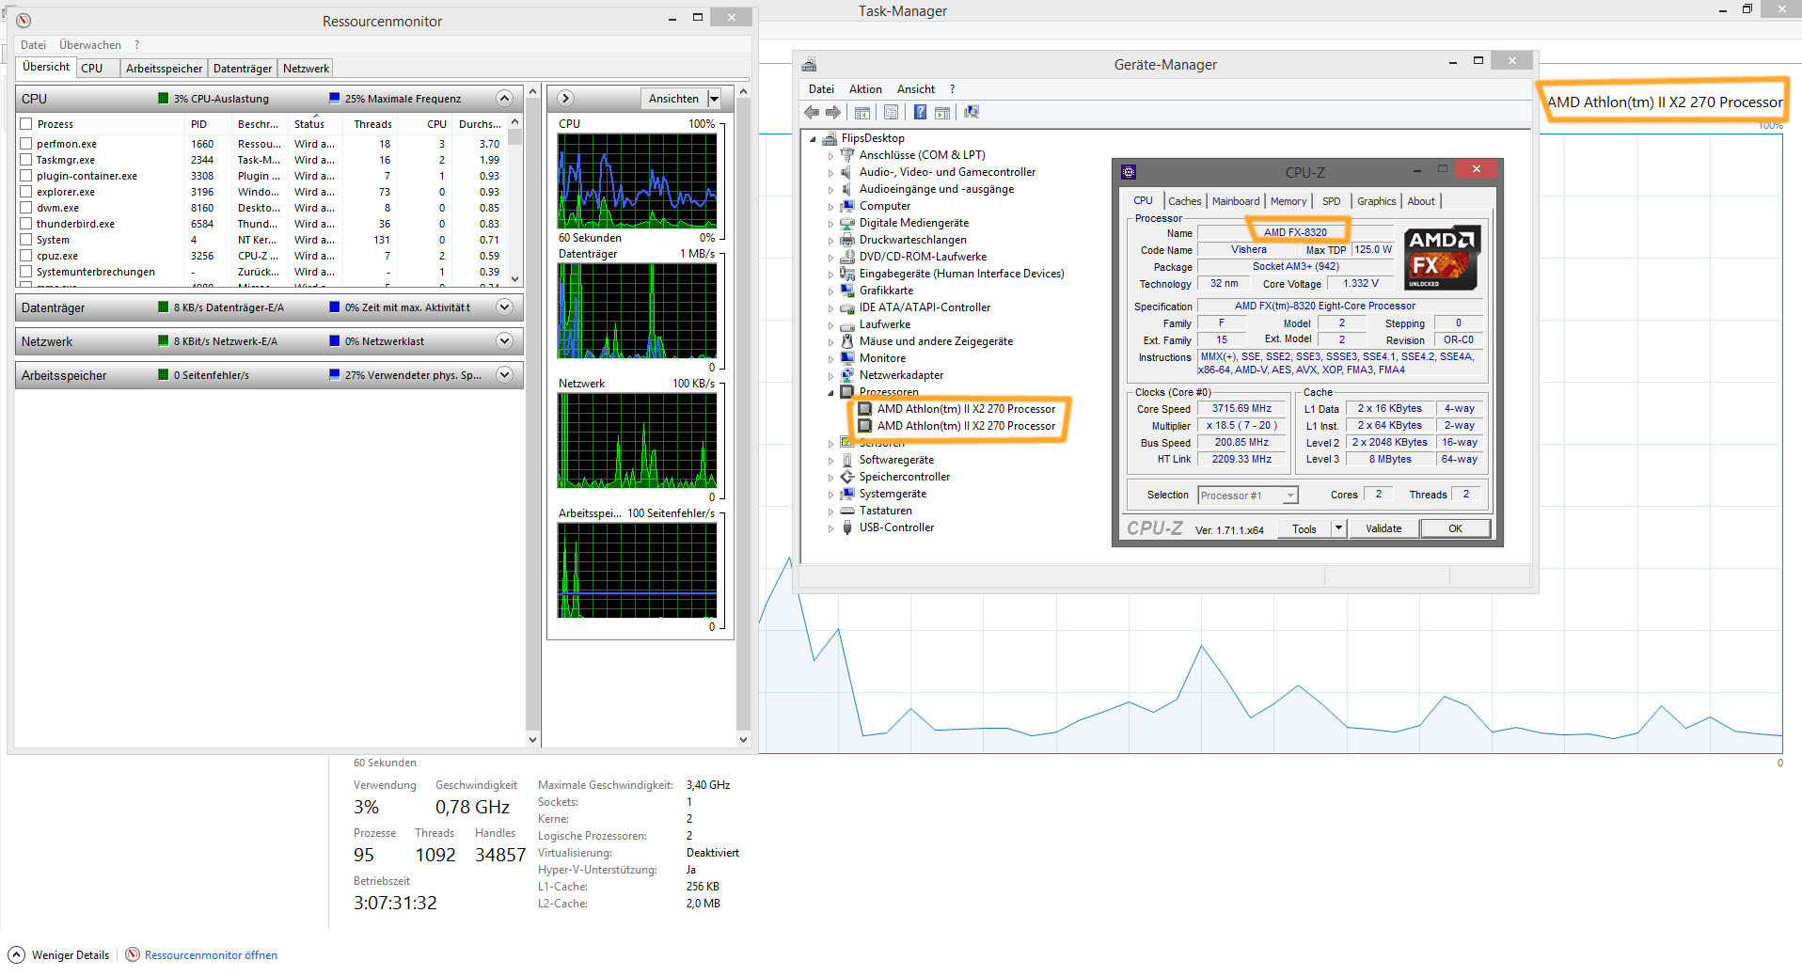Click the Tastaturen keyboard icon

point(847,511)
